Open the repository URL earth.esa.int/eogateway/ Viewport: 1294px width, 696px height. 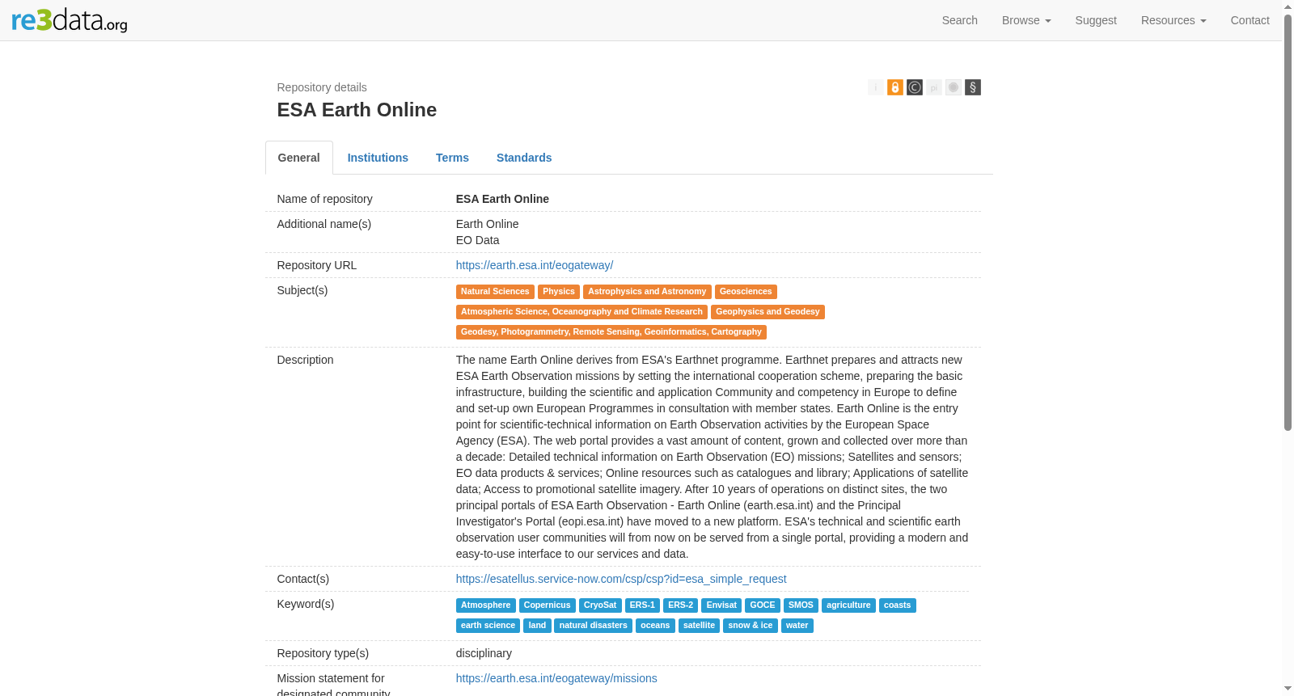(x=535, y=265)
